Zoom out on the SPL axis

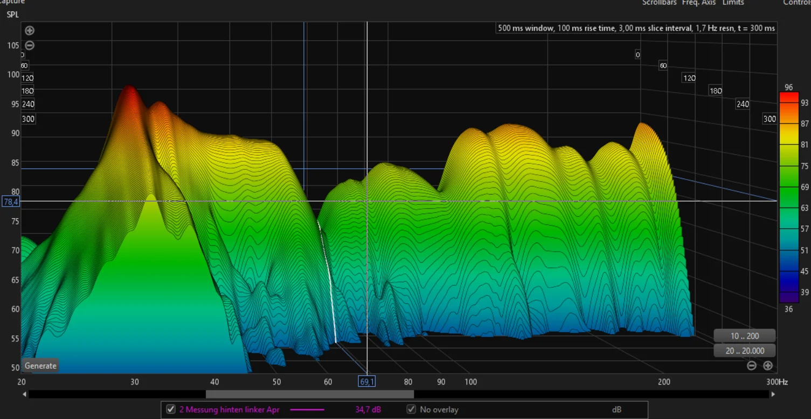(30, 45)
